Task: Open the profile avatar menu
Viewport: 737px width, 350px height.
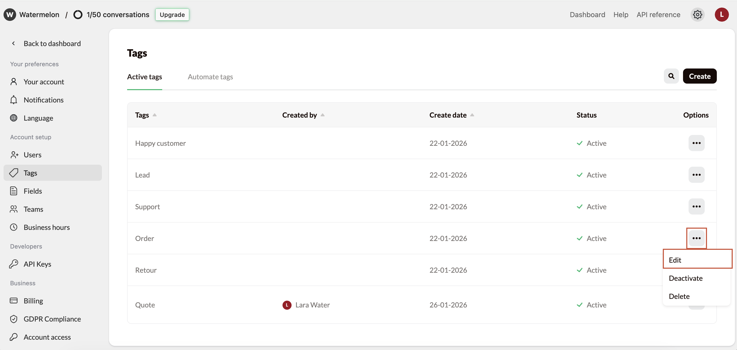Action: click(722, 15)
